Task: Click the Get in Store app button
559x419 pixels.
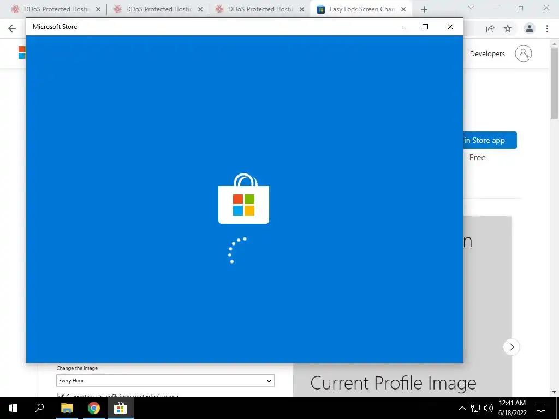Action: click(x=490, y=140)
